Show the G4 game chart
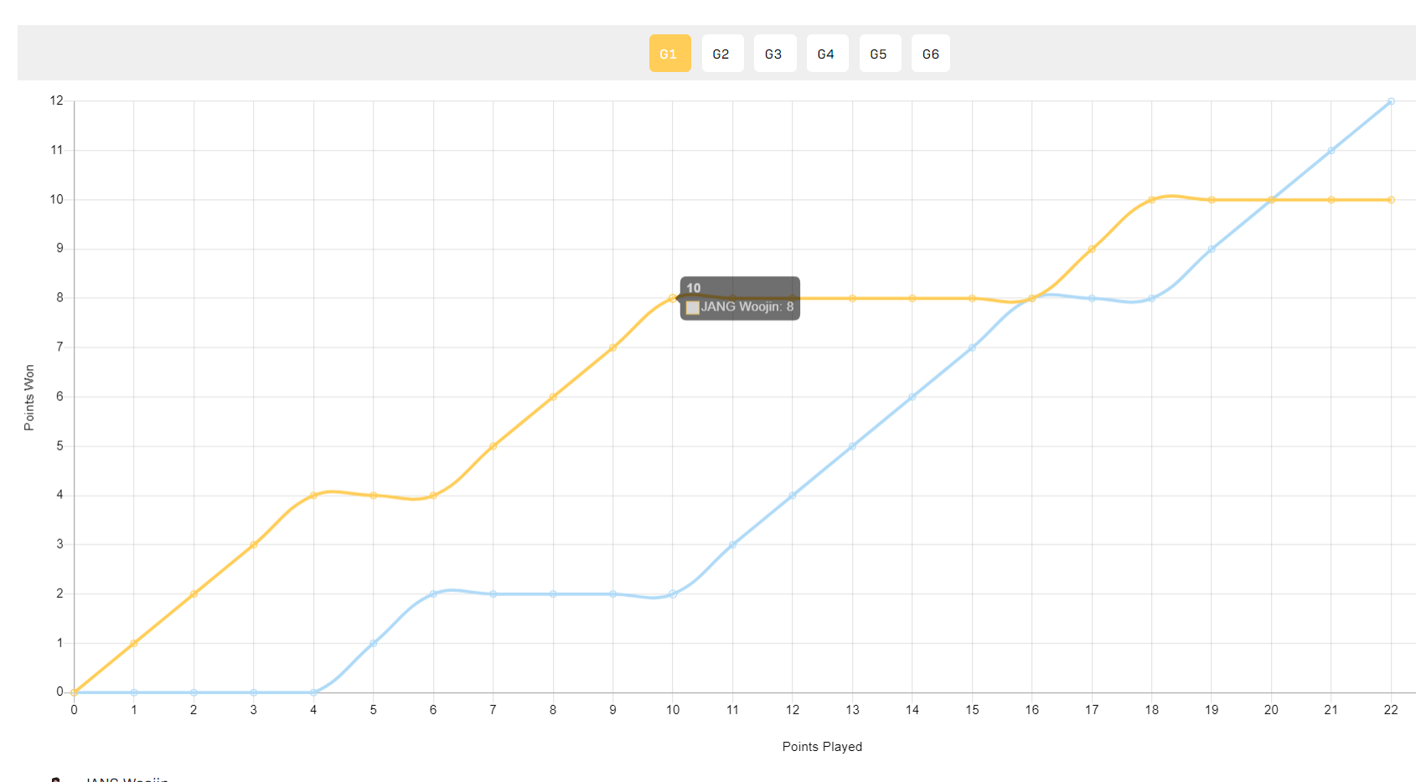The width and height of the screenshot is (1416, 782). click(x=827, y=54)
